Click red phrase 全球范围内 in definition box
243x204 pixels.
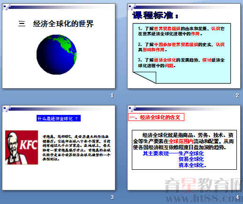pyautogui.click(x=181, y=141)
